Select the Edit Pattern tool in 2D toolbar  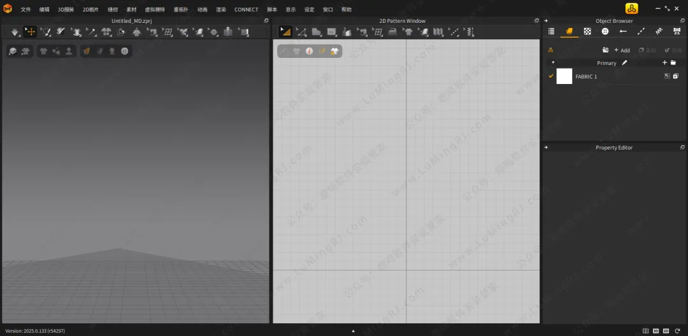click(285, 32)
